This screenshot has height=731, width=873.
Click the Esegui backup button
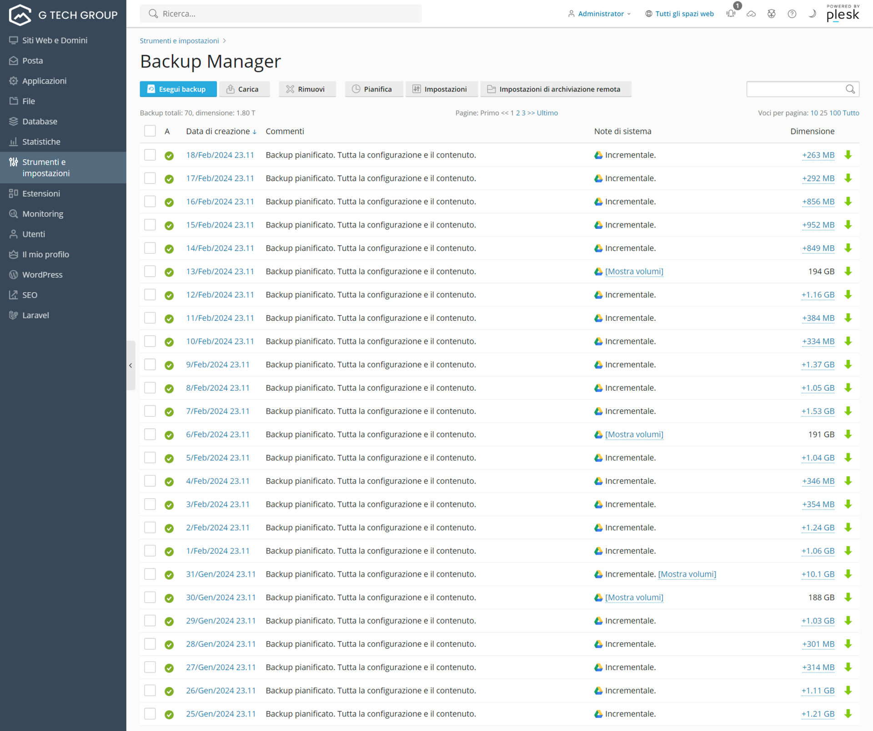pyautogui.click(x=178, y=89)
